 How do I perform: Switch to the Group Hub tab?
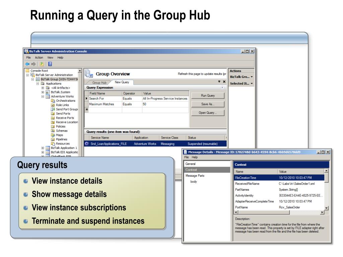[99, 83]
